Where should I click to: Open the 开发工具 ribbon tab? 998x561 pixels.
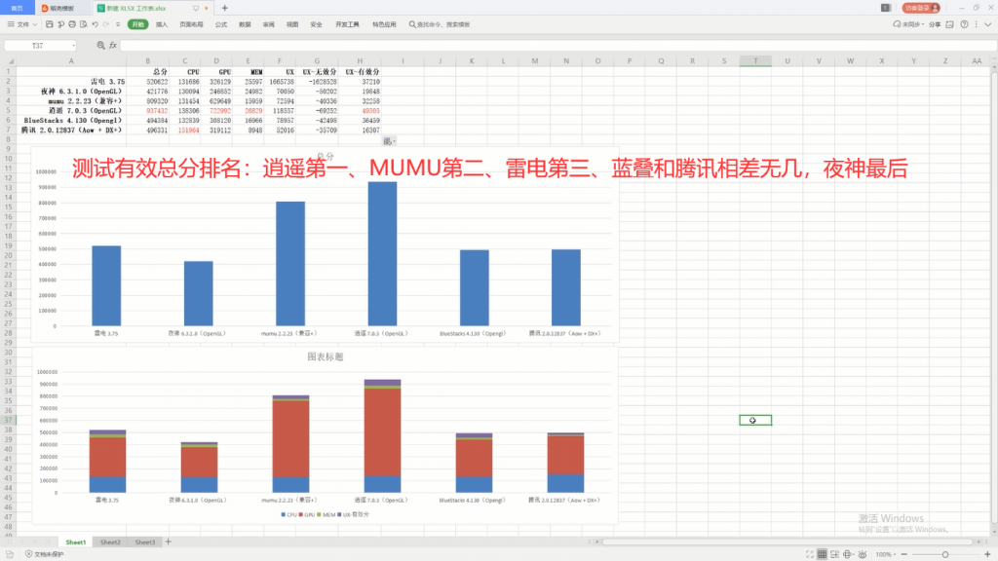(x=347, y=24)
